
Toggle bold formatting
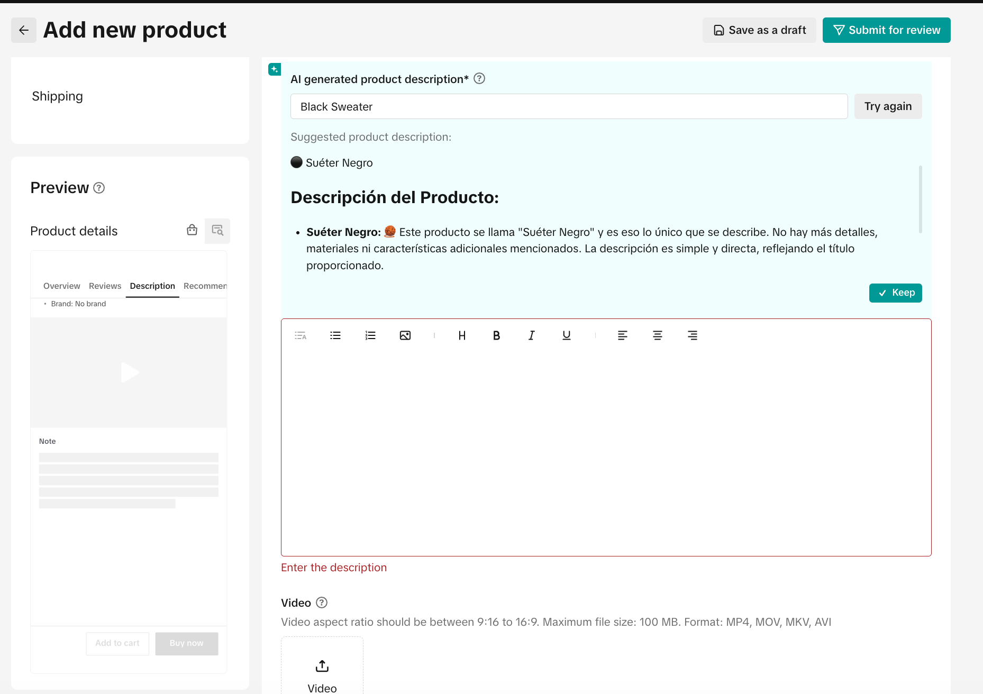click(x=496, y=335)
